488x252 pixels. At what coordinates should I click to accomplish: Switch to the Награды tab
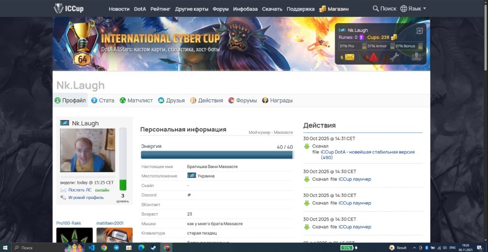(277, 101)
